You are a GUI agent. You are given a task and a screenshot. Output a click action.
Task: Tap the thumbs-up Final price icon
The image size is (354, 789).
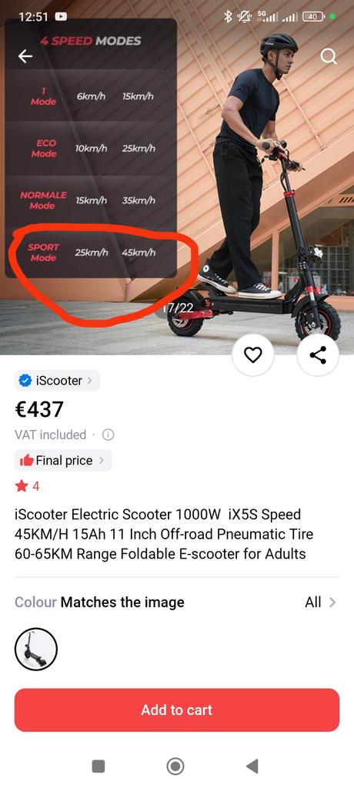pyautogui.click(x=27, y=461)
